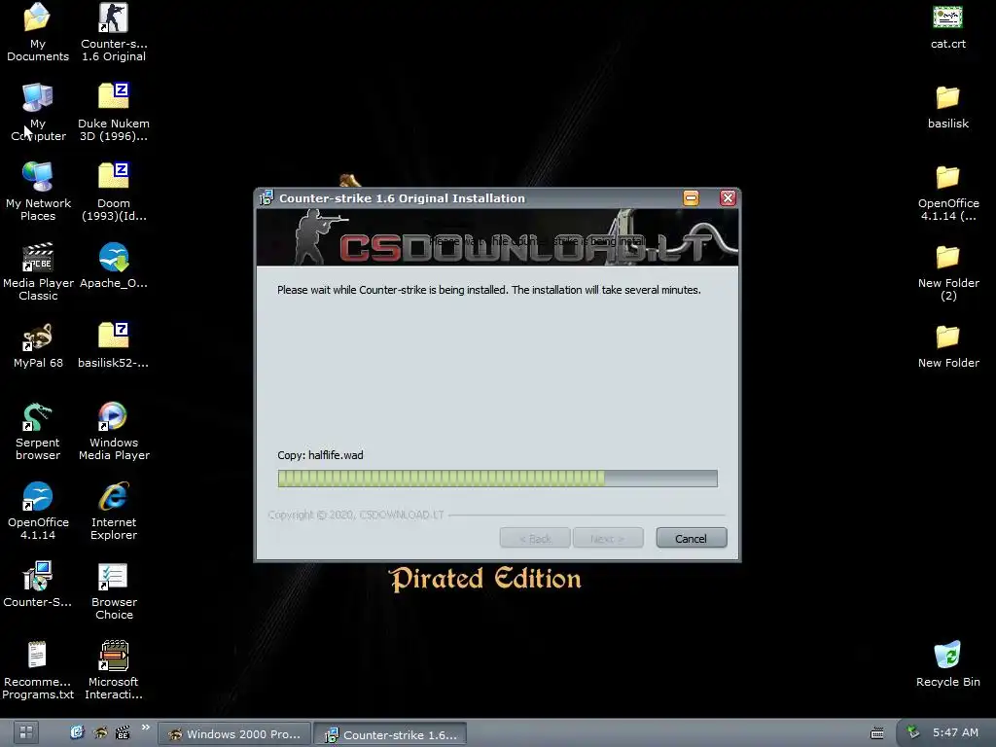Select the basilisk folder icon
Screen dimensions: 996x747
click(x=947, y=106)
